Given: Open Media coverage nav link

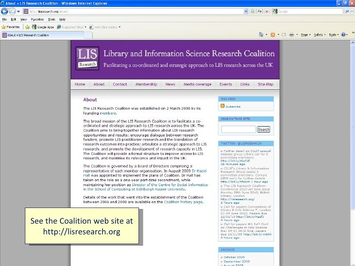Looking at the screenshot, I should [x=197, y=84].
